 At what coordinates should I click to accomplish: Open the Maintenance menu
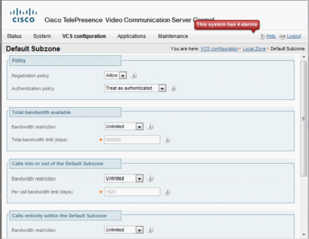173,36
